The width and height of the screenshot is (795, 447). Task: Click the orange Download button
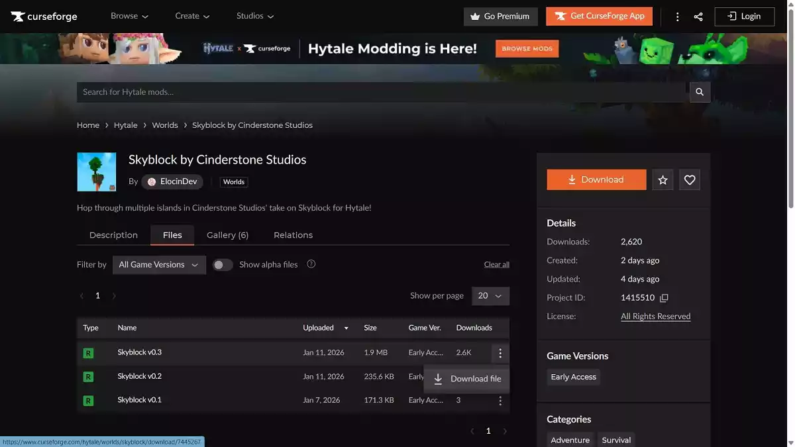pos(596,179)
